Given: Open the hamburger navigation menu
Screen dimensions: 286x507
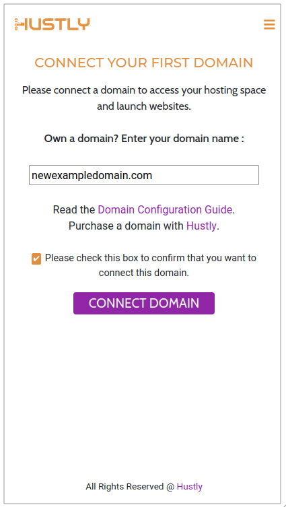Looking at the screenshot, I should pyautogui.click(x=269, y=24).
